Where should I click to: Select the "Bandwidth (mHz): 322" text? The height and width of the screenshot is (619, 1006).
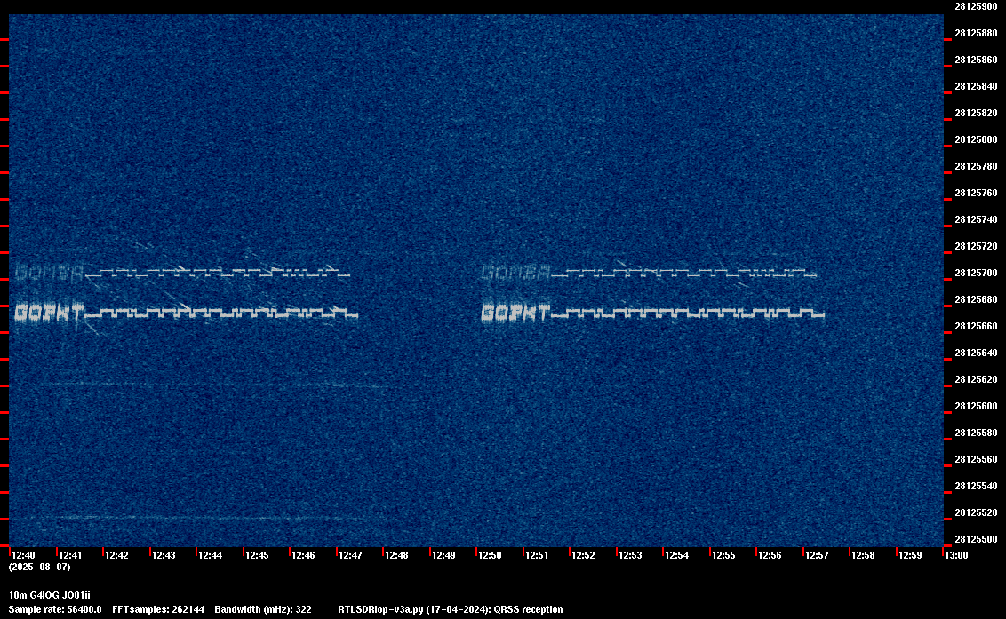pyautogui.click(x=263, y=609)
